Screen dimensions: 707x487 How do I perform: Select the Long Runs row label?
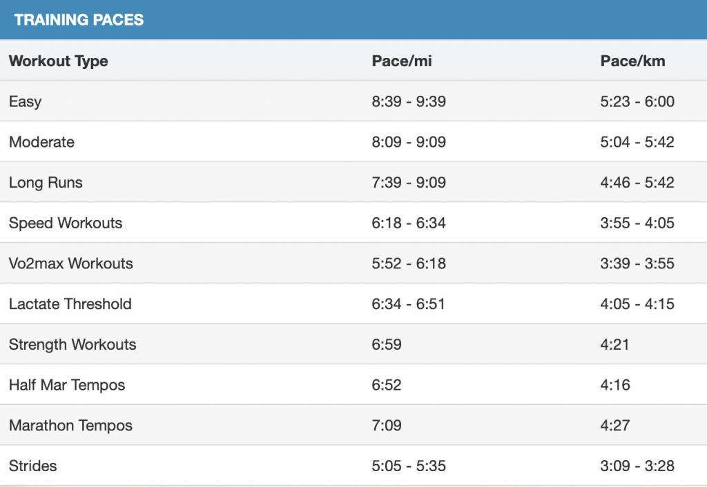click(46, 183)
